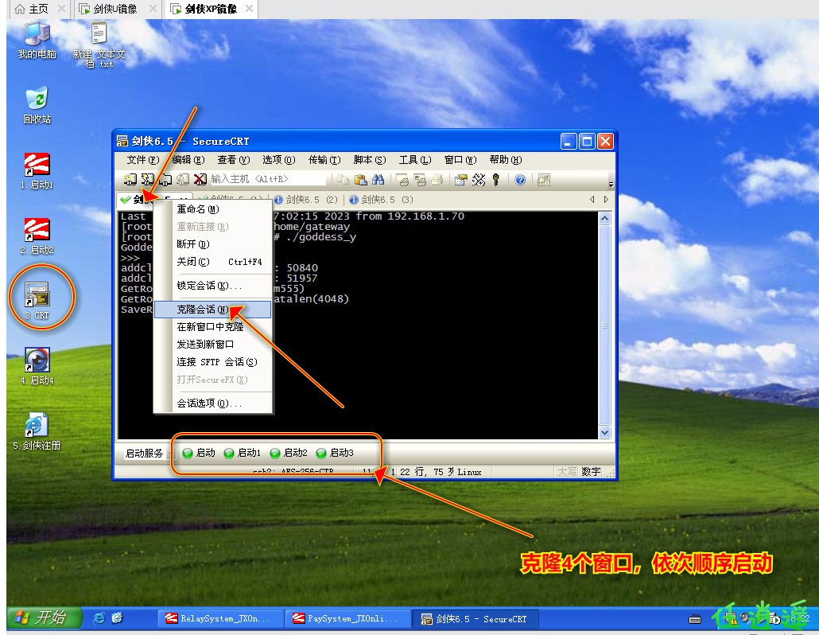Choose 克隆会话(N) from the context menu

[213, 310]
